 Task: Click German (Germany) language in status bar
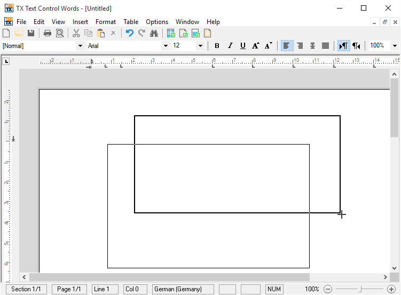coord(183,289)
